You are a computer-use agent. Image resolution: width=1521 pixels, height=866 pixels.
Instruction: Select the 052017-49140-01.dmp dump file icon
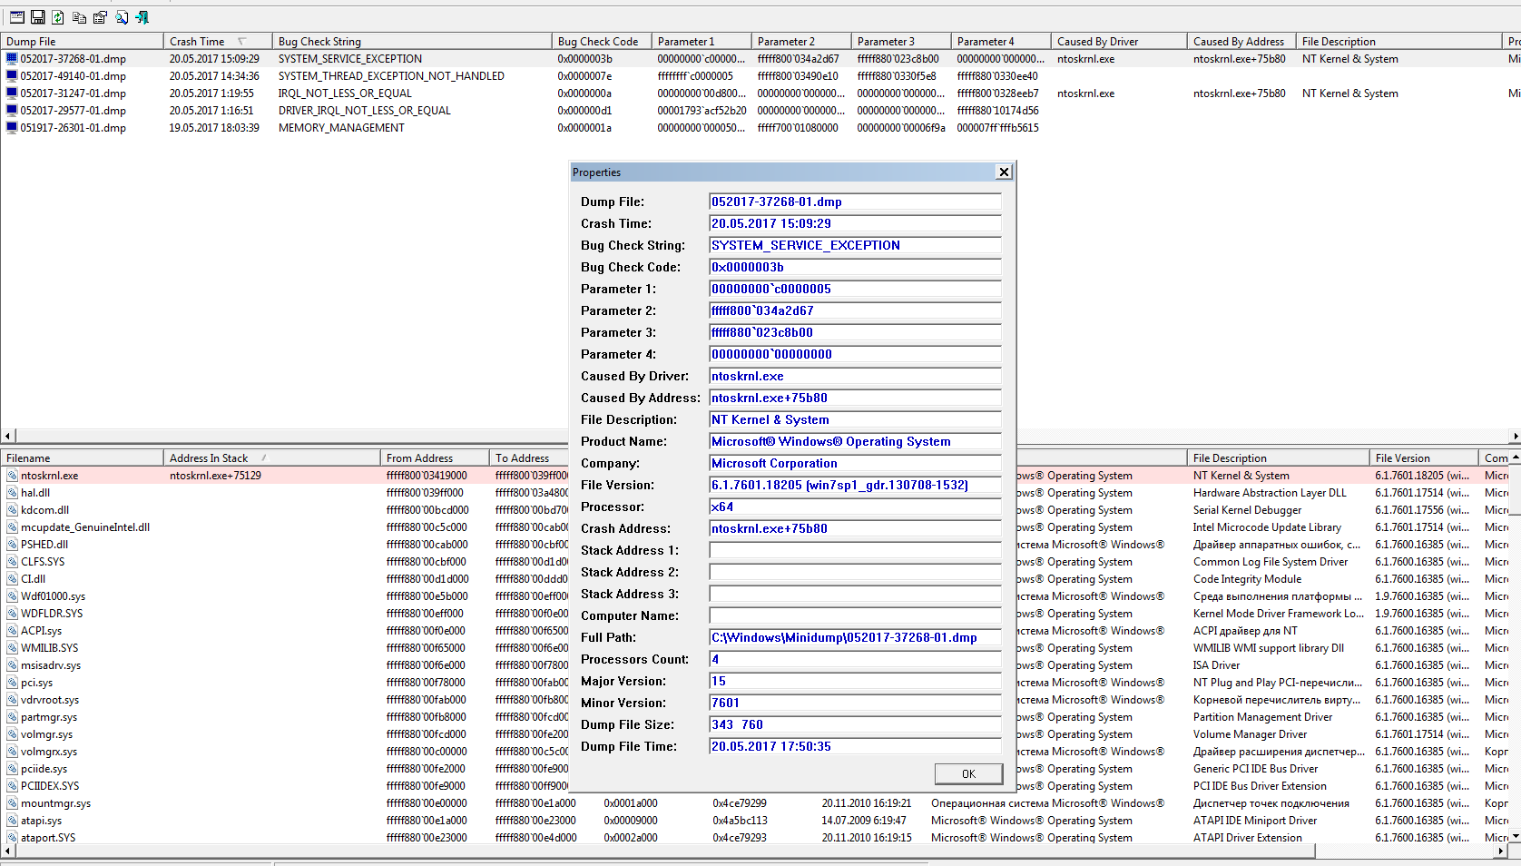pyautogui.click(x=12, y=76)
